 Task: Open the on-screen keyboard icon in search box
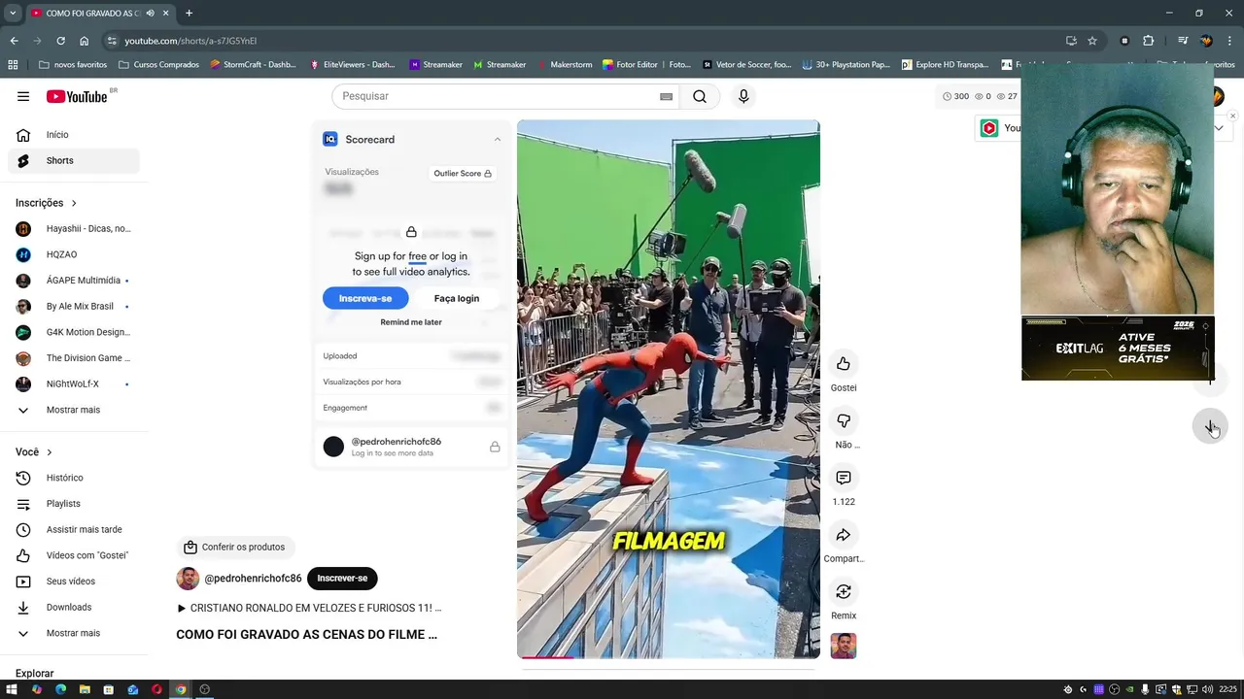(x=666, y=96)
